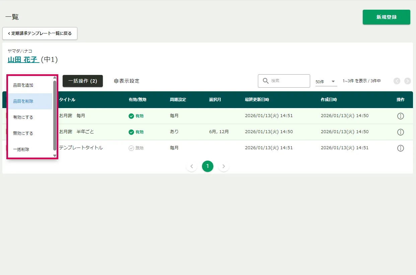Click the 新規登録 button
The image size is (416, 275).
point(386,17)
